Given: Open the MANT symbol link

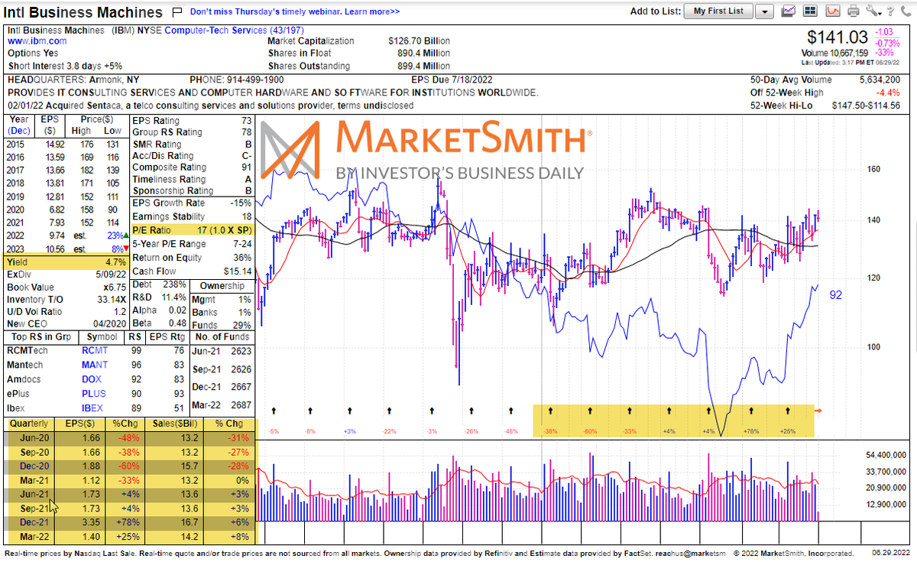Looking at the screenshot, I should [96, 365].
